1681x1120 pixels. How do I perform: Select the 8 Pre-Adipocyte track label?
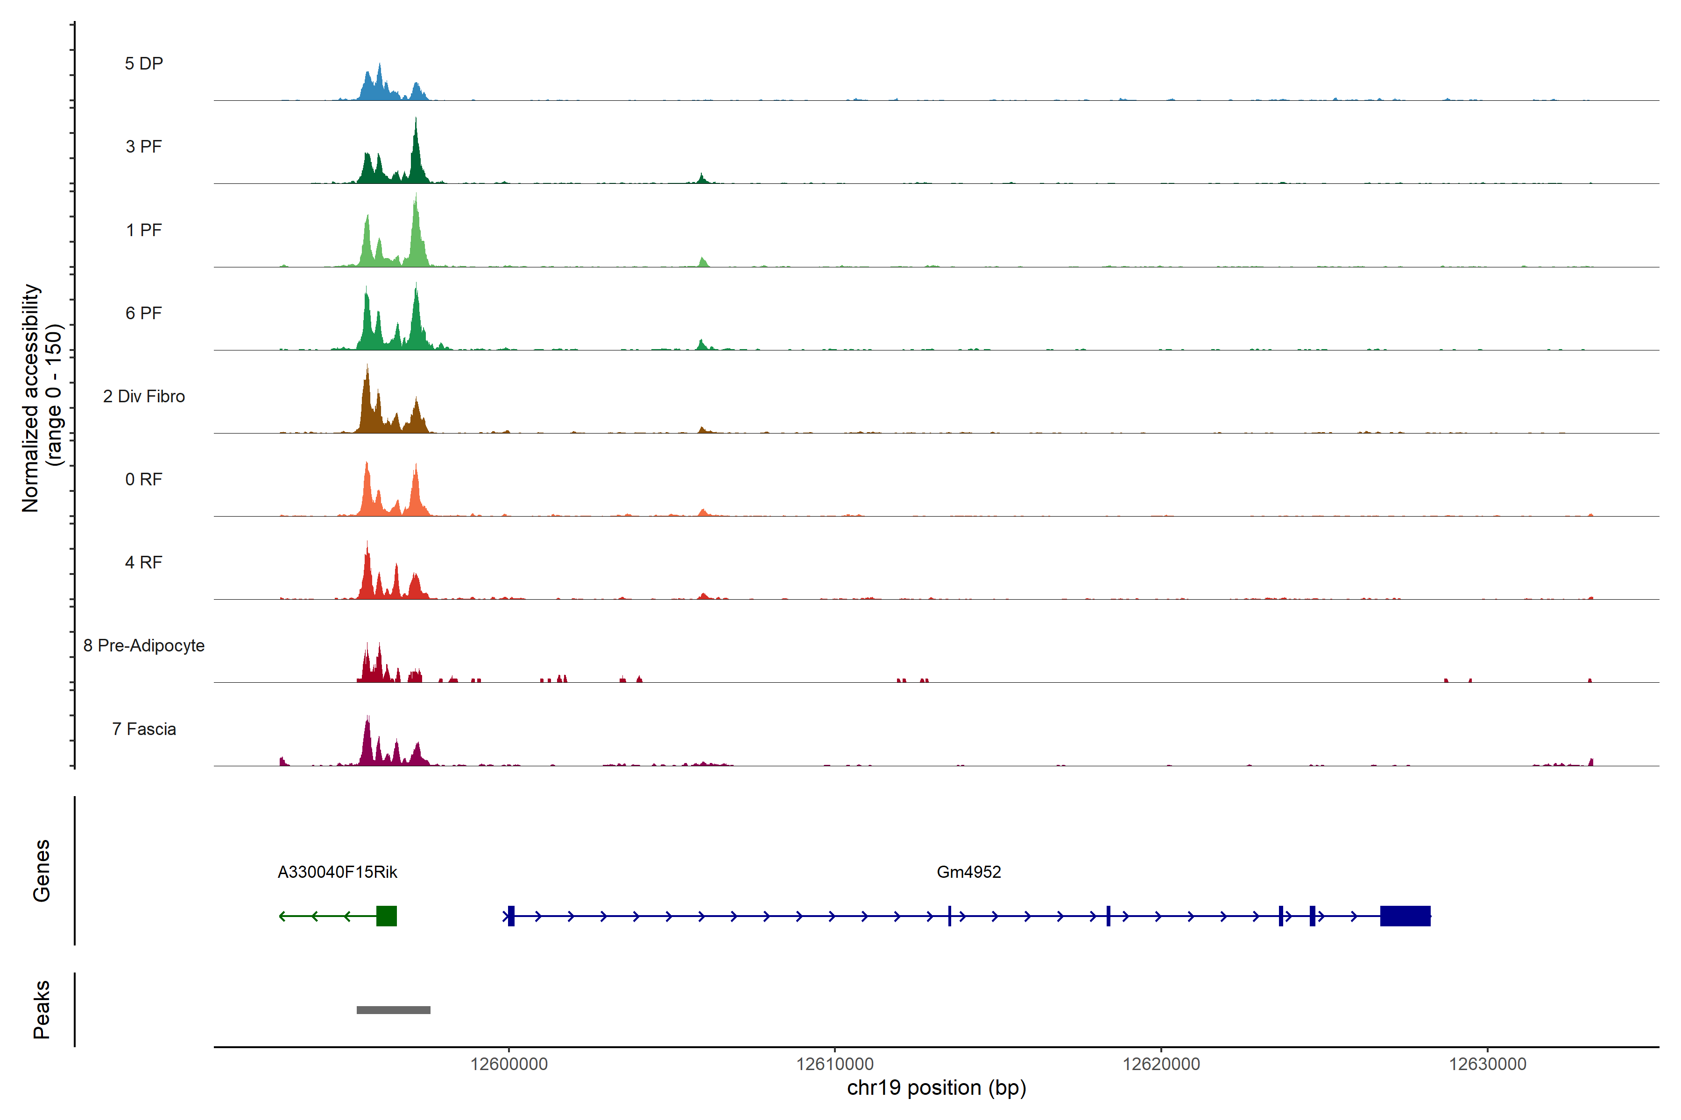tap(144, 646)
